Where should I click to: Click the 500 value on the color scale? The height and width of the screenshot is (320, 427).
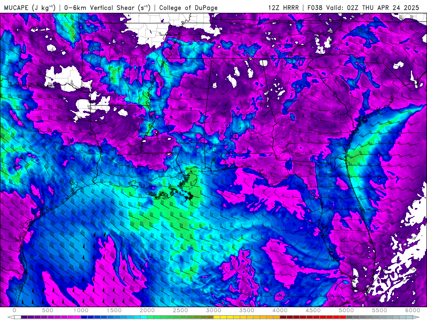(48, 310)
